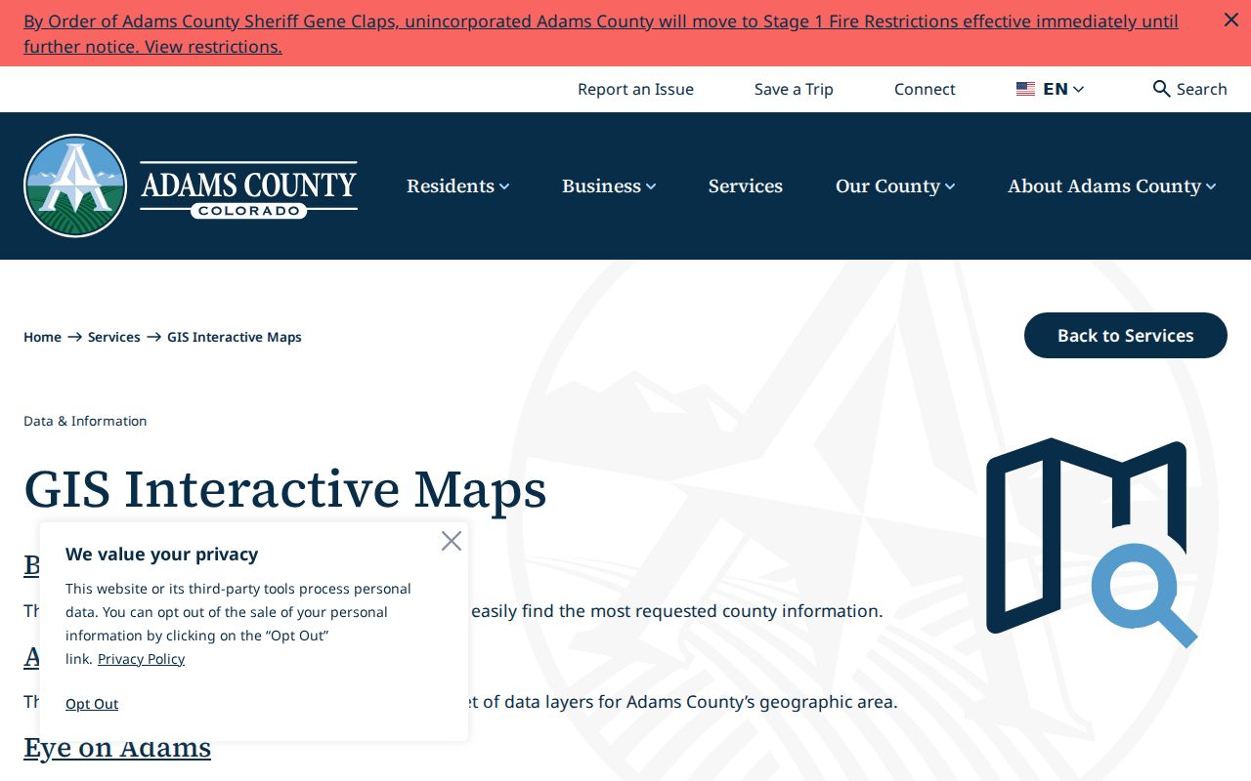
Task: Click the Back to Services button
Action: [1126, 336]
